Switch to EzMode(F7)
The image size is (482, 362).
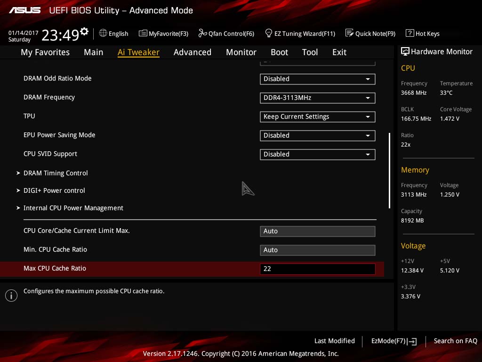[x=394, y=341]
